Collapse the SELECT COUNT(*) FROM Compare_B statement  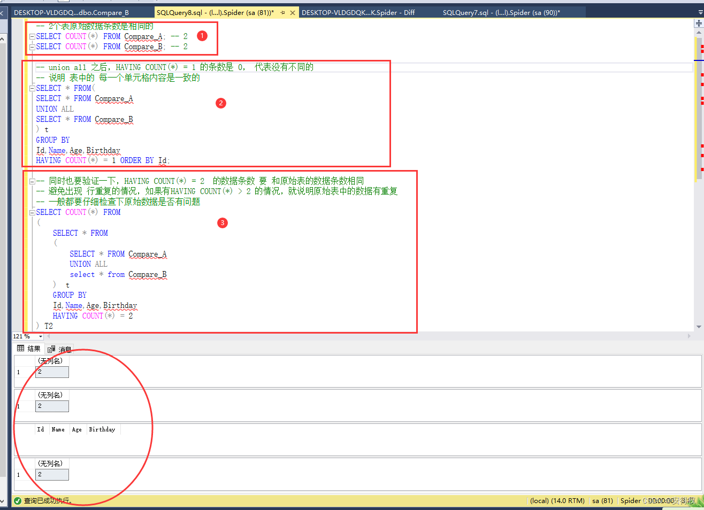click(32, 47)
